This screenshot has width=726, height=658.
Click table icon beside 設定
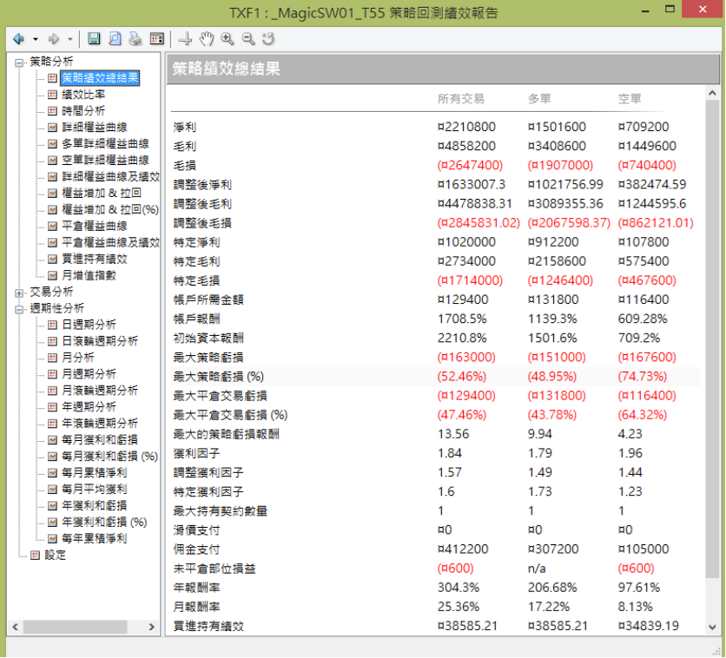[36, 556]
